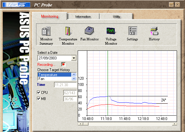
Task: Minimize the PC Probe window
Action: pos(171,5)
